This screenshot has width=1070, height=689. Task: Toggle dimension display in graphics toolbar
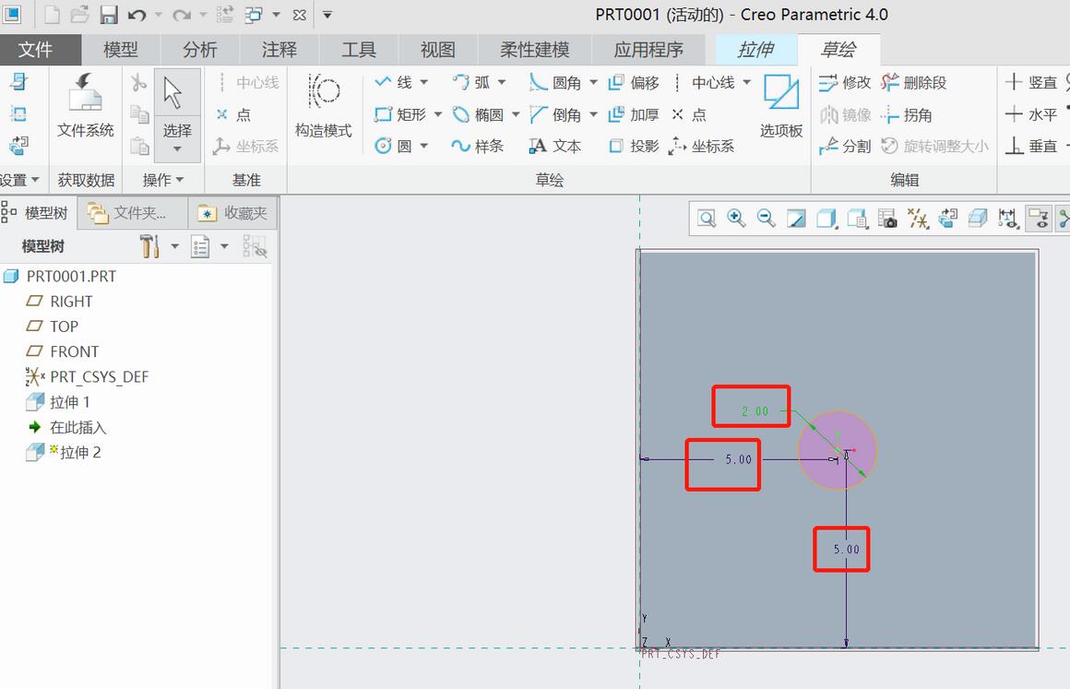1008,219
